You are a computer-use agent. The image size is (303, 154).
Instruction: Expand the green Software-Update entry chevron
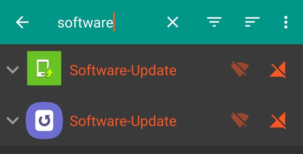pyautogui.click(x=13, y=70)
